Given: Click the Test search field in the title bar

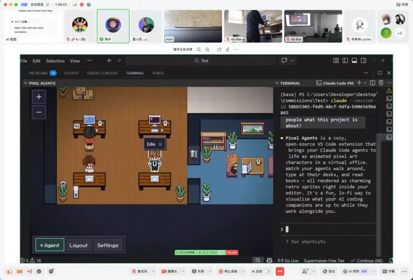Looking at the screenshot, I should pyautogui.click(x=201, y=61).
